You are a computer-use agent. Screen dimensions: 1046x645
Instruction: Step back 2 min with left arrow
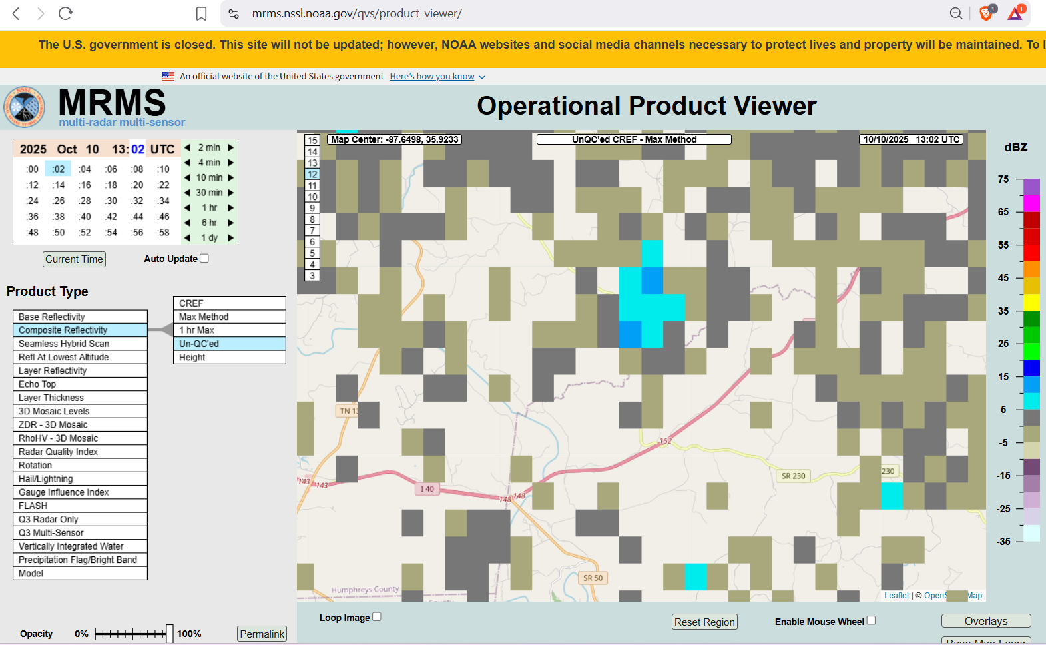188,147
